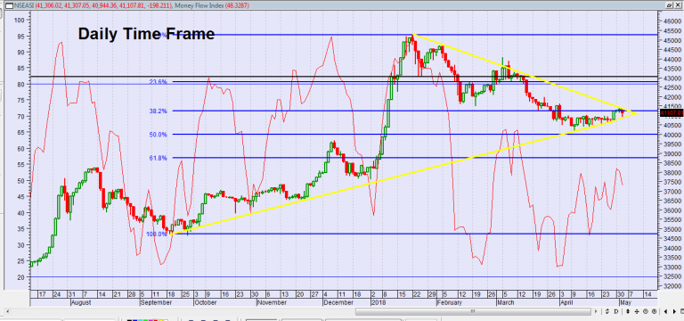Click the 50.0% Fibonacci level label
The height and width of the screenshot is (321, 684).
point(158,135)
